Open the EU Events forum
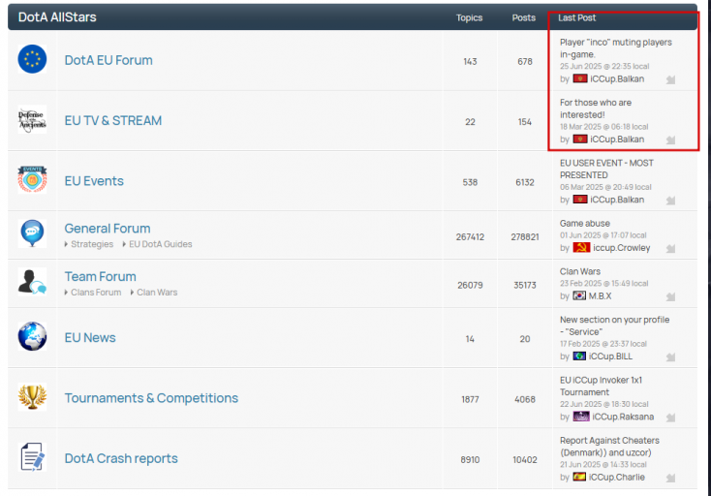This screenshot has width=711, height=496. [x=94, y=181]
